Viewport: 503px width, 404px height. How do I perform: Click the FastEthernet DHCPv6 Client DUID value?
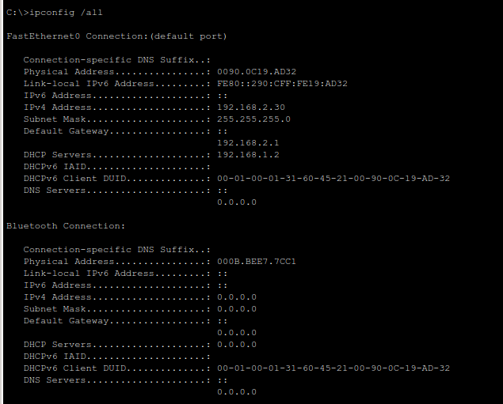(x=333, y=179)
